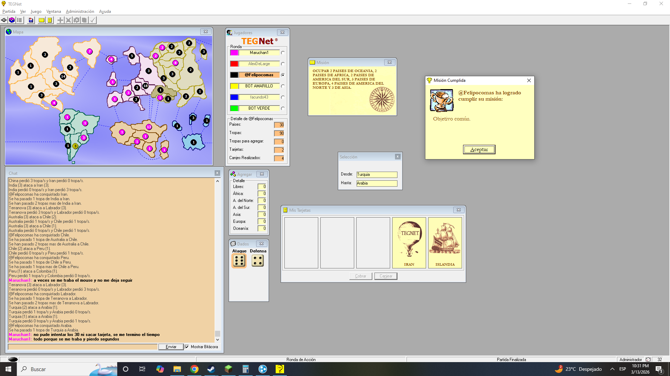Image resolution: width=670 pixels, height=376 pixels.
Task: Open the yellow country cards toolbar icon
Action: point(50,20)
